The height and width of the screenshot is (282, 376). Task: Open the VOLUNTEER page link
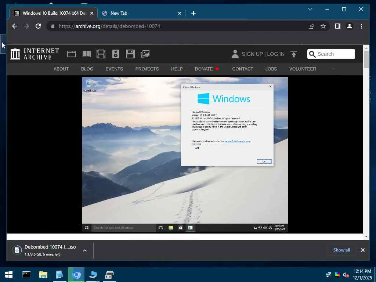(x=303, y=69)
